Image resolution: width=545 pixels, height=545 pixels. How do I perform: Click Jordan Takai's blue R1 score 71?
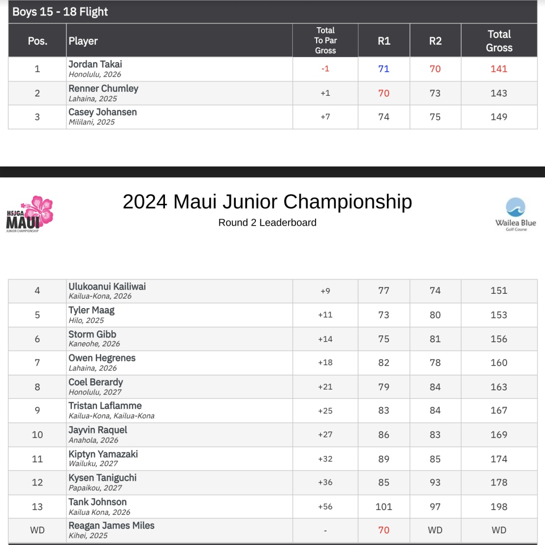[x=384, y=69]
